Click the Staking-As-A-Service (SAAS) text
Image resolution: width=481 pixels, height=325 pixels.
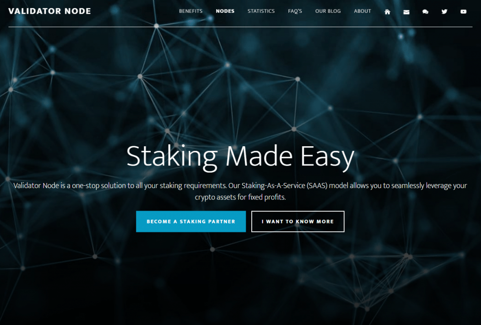[284, 185]
